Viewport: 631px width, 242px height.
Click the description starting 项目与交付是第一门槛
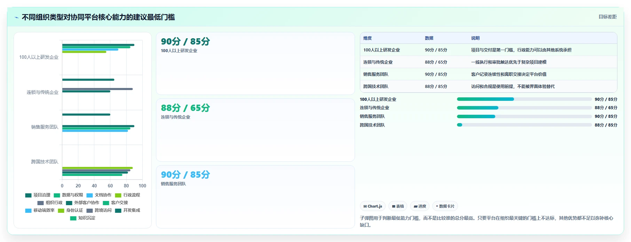pyautogui.click(x=521, y=50)
